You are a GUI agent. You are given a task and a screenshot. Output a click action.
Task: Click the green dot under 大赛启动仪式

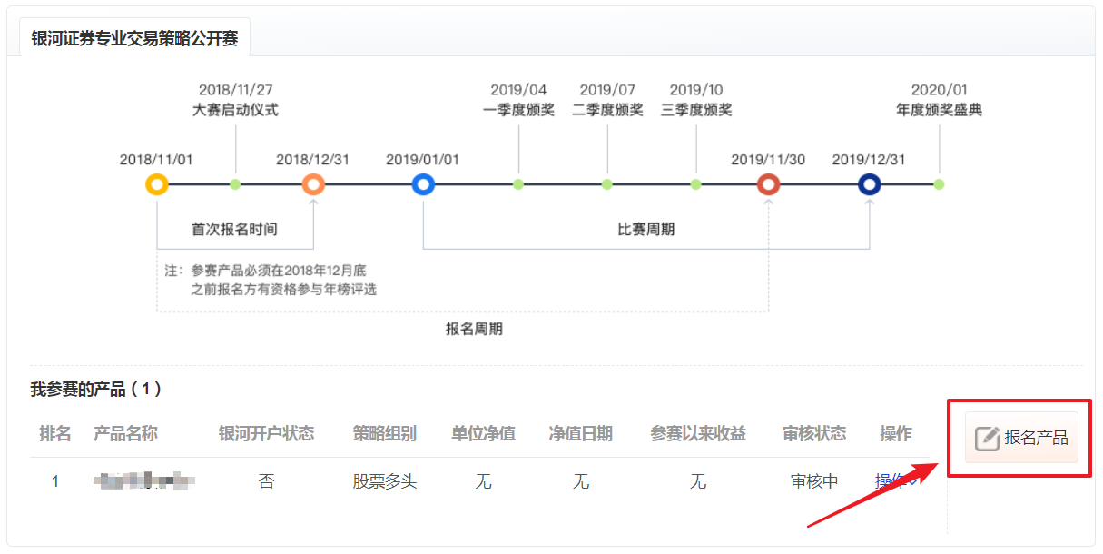pyautogui.click(x=235, y=185)
